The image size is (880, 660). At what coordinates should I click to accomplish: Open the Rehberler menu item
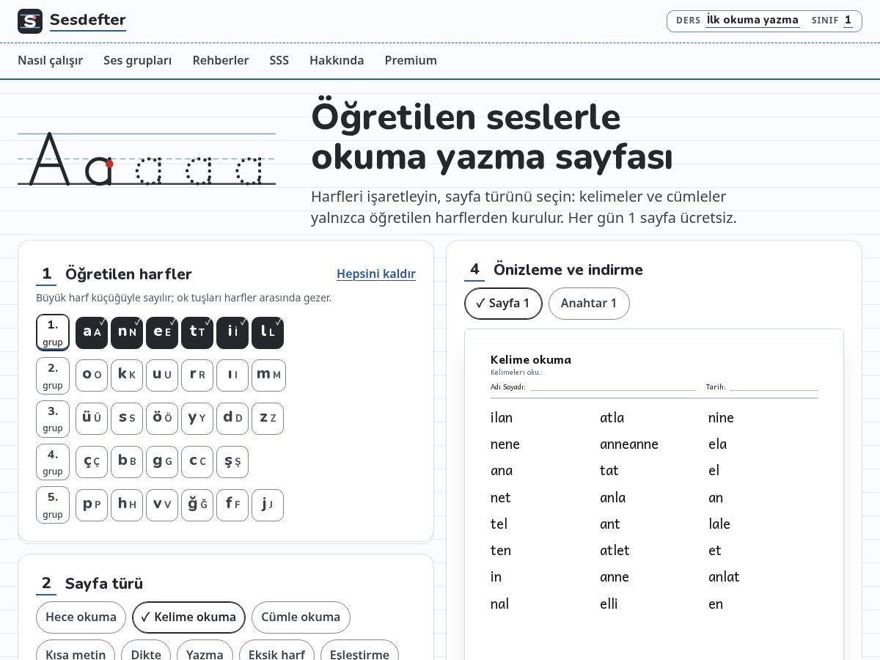pyautogui.click(x=221, y=60)
